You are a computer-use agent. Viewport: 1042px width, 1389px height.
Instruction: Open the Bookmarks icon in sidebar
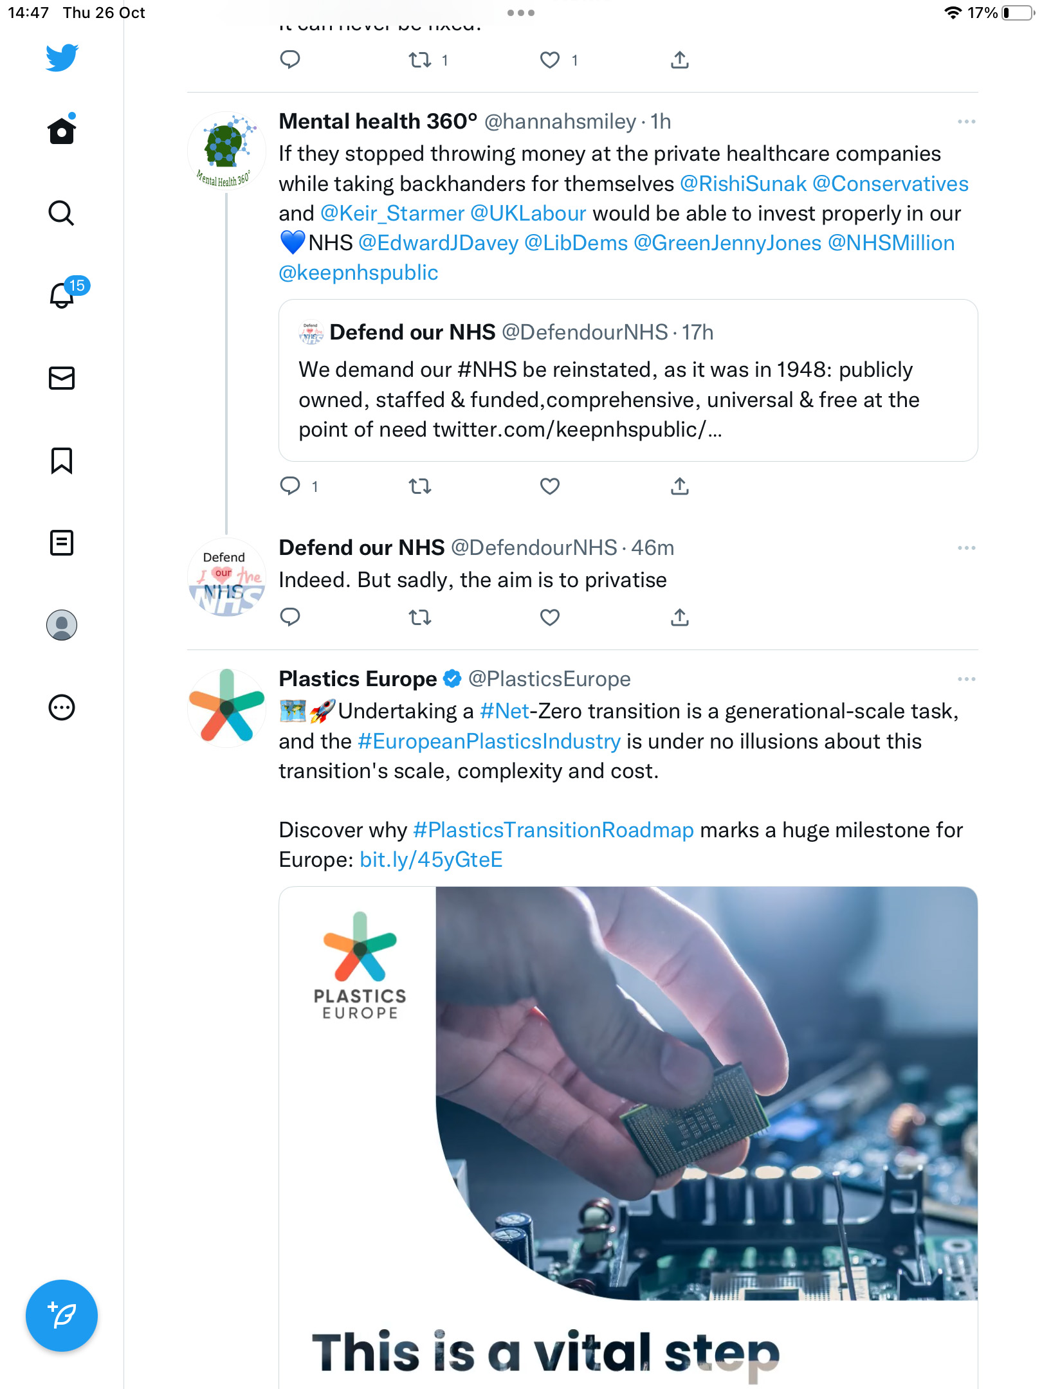pyautogui.click(x=62, y=460)
